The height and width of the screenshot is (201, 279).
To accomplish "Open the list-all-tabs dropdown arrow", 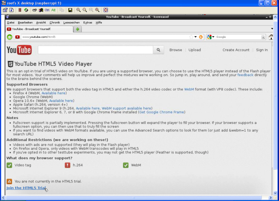I will coord(272,29).
